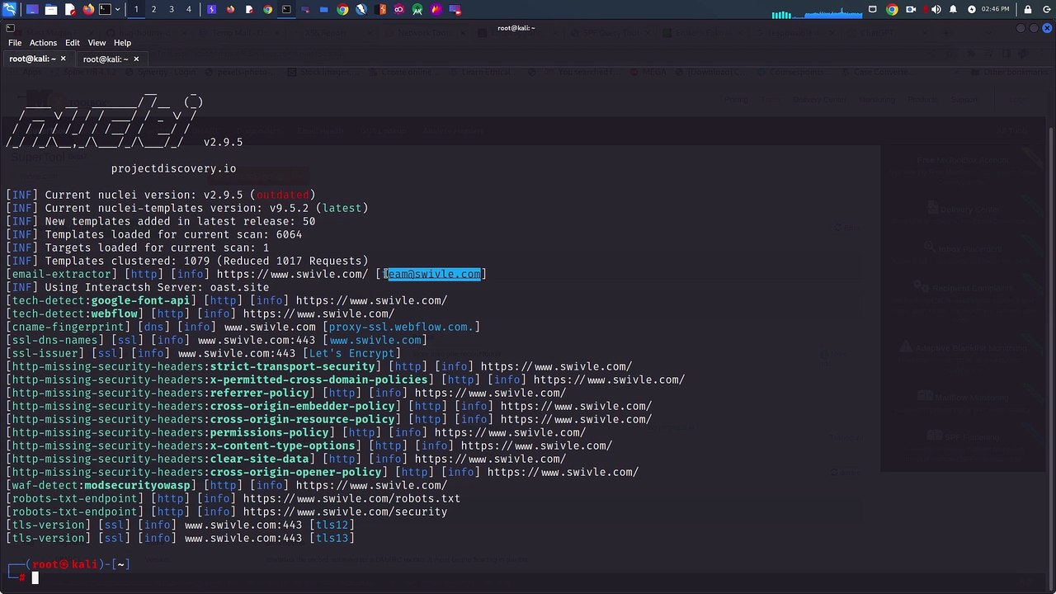Click the show desktop panel icon

tap(32, 10)
